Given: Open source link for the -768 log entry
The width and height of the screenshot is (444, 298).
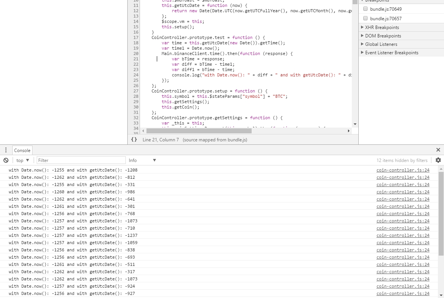Looking at the screenshot, I should 403,214.
